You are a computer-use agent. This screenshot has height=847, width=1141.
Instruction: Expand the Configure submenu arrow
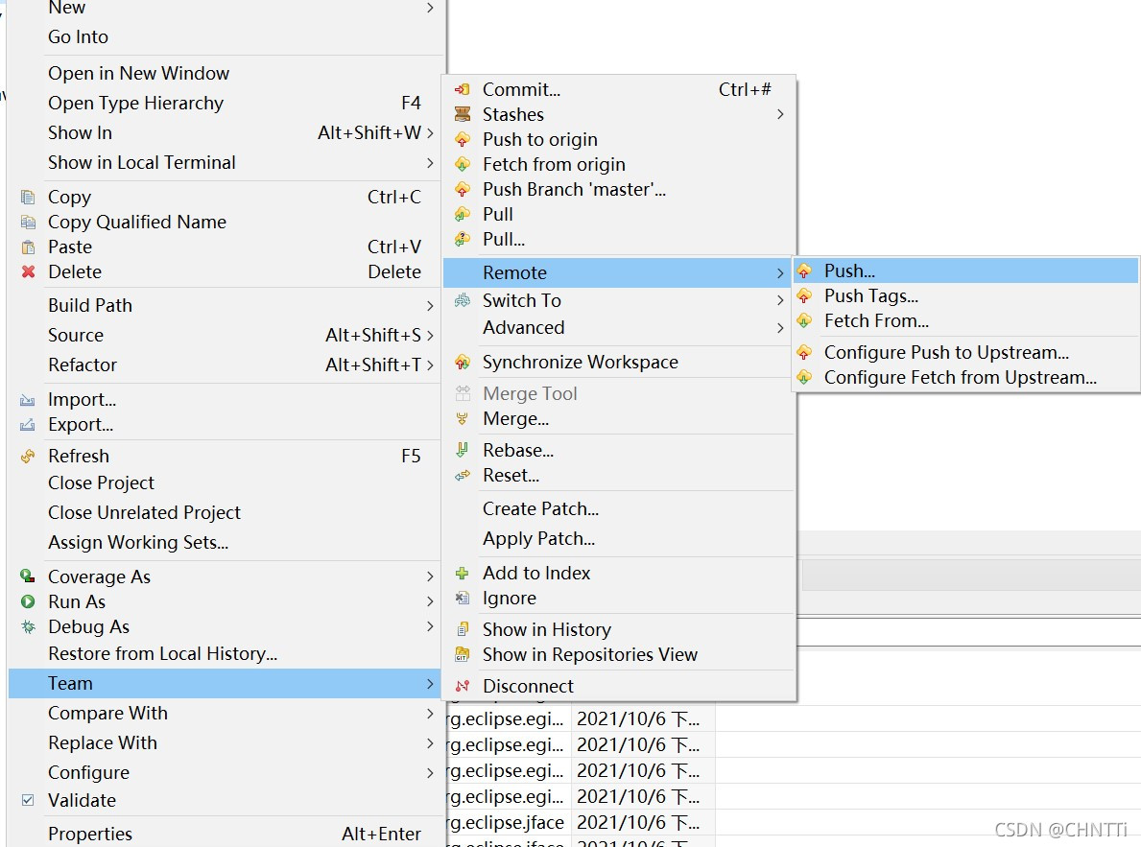[430, 773]
